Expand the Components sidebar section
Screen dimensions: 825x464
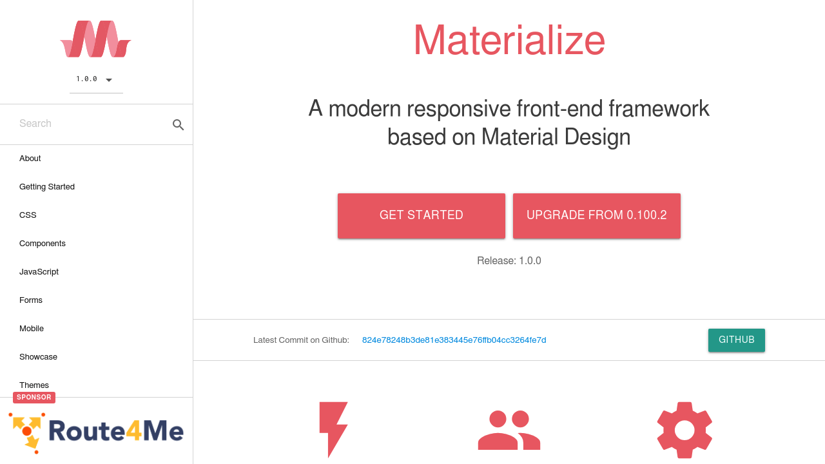pyautogui.click(x=43, y=244)
